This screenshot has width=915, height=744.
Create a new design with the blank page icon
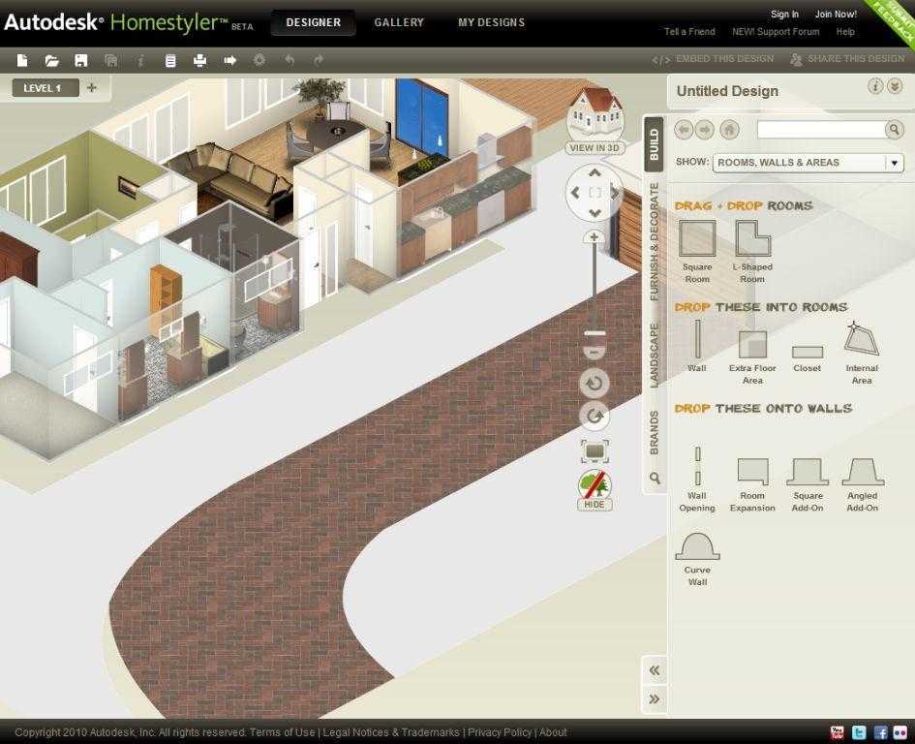pos(22,60)
